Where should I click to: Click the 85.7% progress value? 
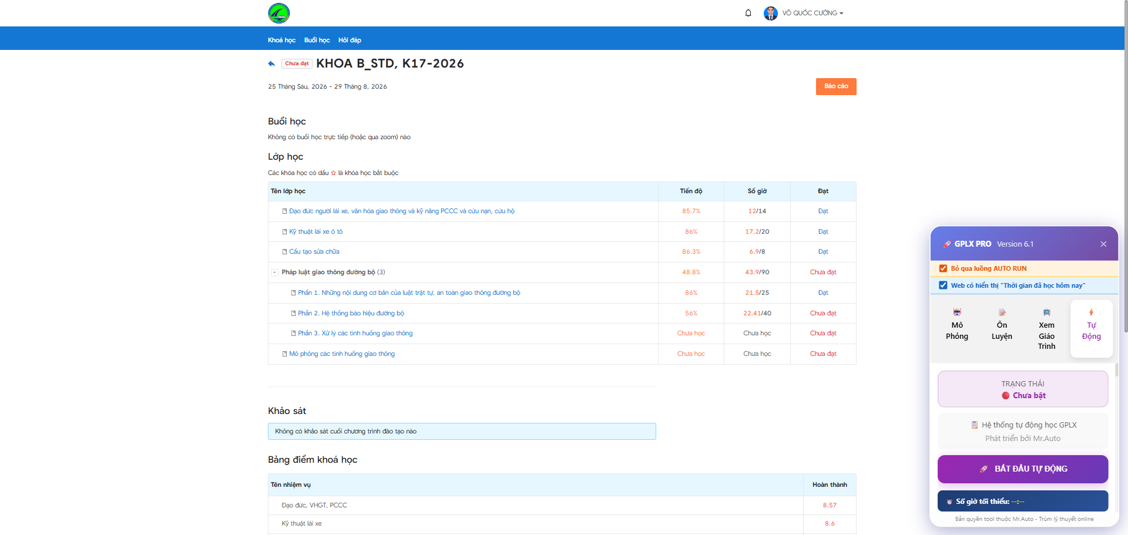(x=691, y=211)
